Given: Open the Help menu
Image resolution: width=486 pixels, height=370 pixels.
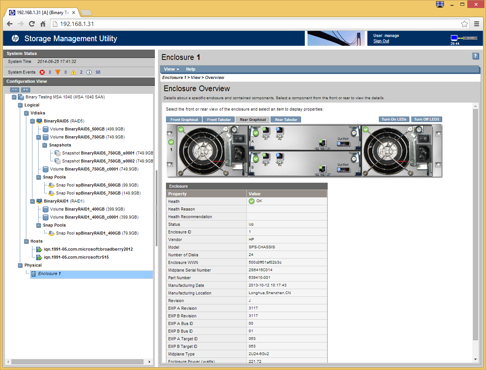Looking at the screenshot, I should point(191,69).
